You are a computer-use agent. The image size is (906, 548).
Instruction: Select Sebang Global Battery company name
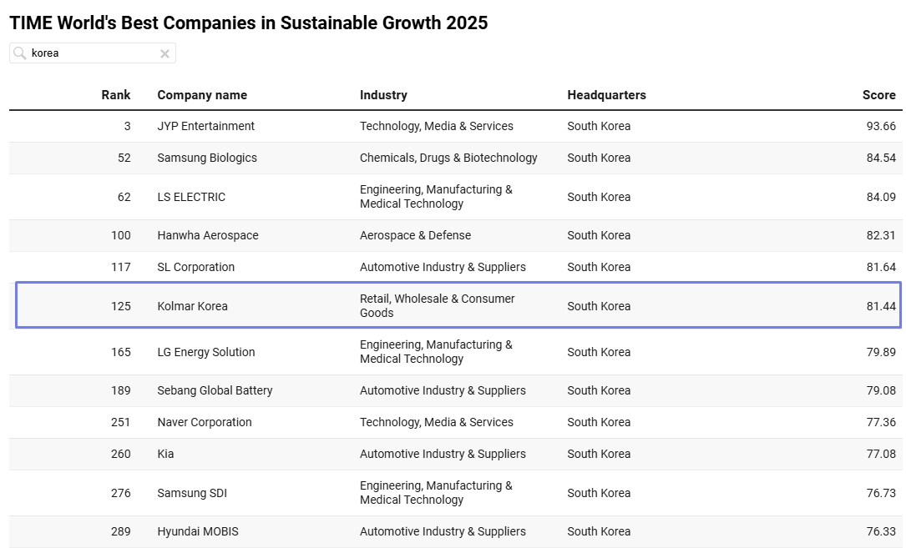pyautogui.click(x=215, y=390)
